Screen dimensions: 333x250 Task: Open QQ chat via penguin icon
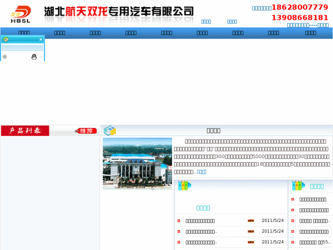[34, 57]
